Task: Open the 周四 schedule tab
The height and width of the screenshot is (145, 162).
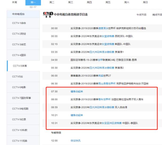Action: pos(89,2)
